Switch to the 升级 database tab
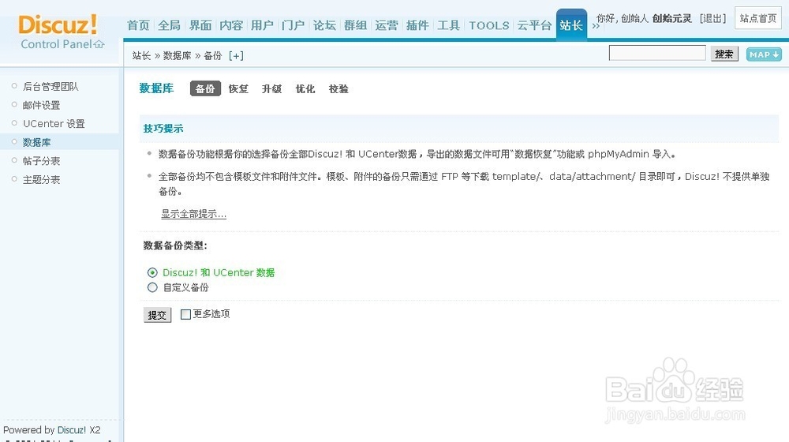Image resolution: width=789 pixels, height=442 pixels. [271, 89]
